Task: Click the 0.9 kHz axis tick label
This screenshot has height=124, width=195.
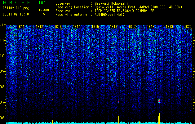Action: (x=3, y=71)
